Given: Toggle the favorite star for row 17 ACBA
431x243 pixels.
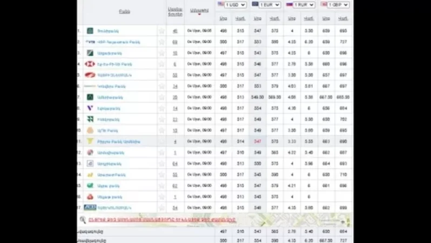Looking at the screenshot, I should coord(161,207).
